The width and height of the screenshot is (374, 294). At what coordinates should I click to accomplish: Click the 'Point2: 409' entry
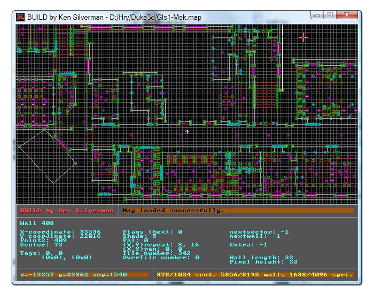43,241
